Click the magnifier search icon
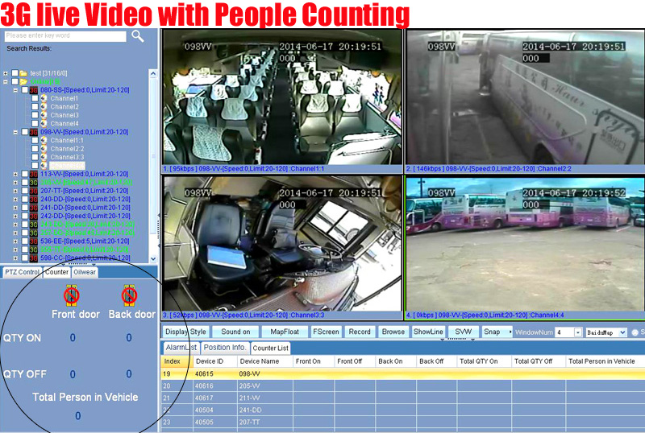 (138, 36)
